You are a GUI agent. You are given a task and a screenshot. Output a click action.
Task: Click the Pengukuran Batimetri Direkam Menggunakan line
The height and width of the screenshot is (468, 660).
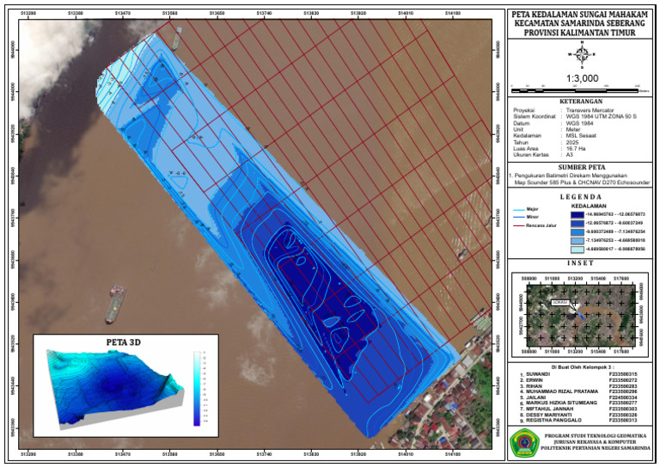pyautogui.click(x=570, y=175)
